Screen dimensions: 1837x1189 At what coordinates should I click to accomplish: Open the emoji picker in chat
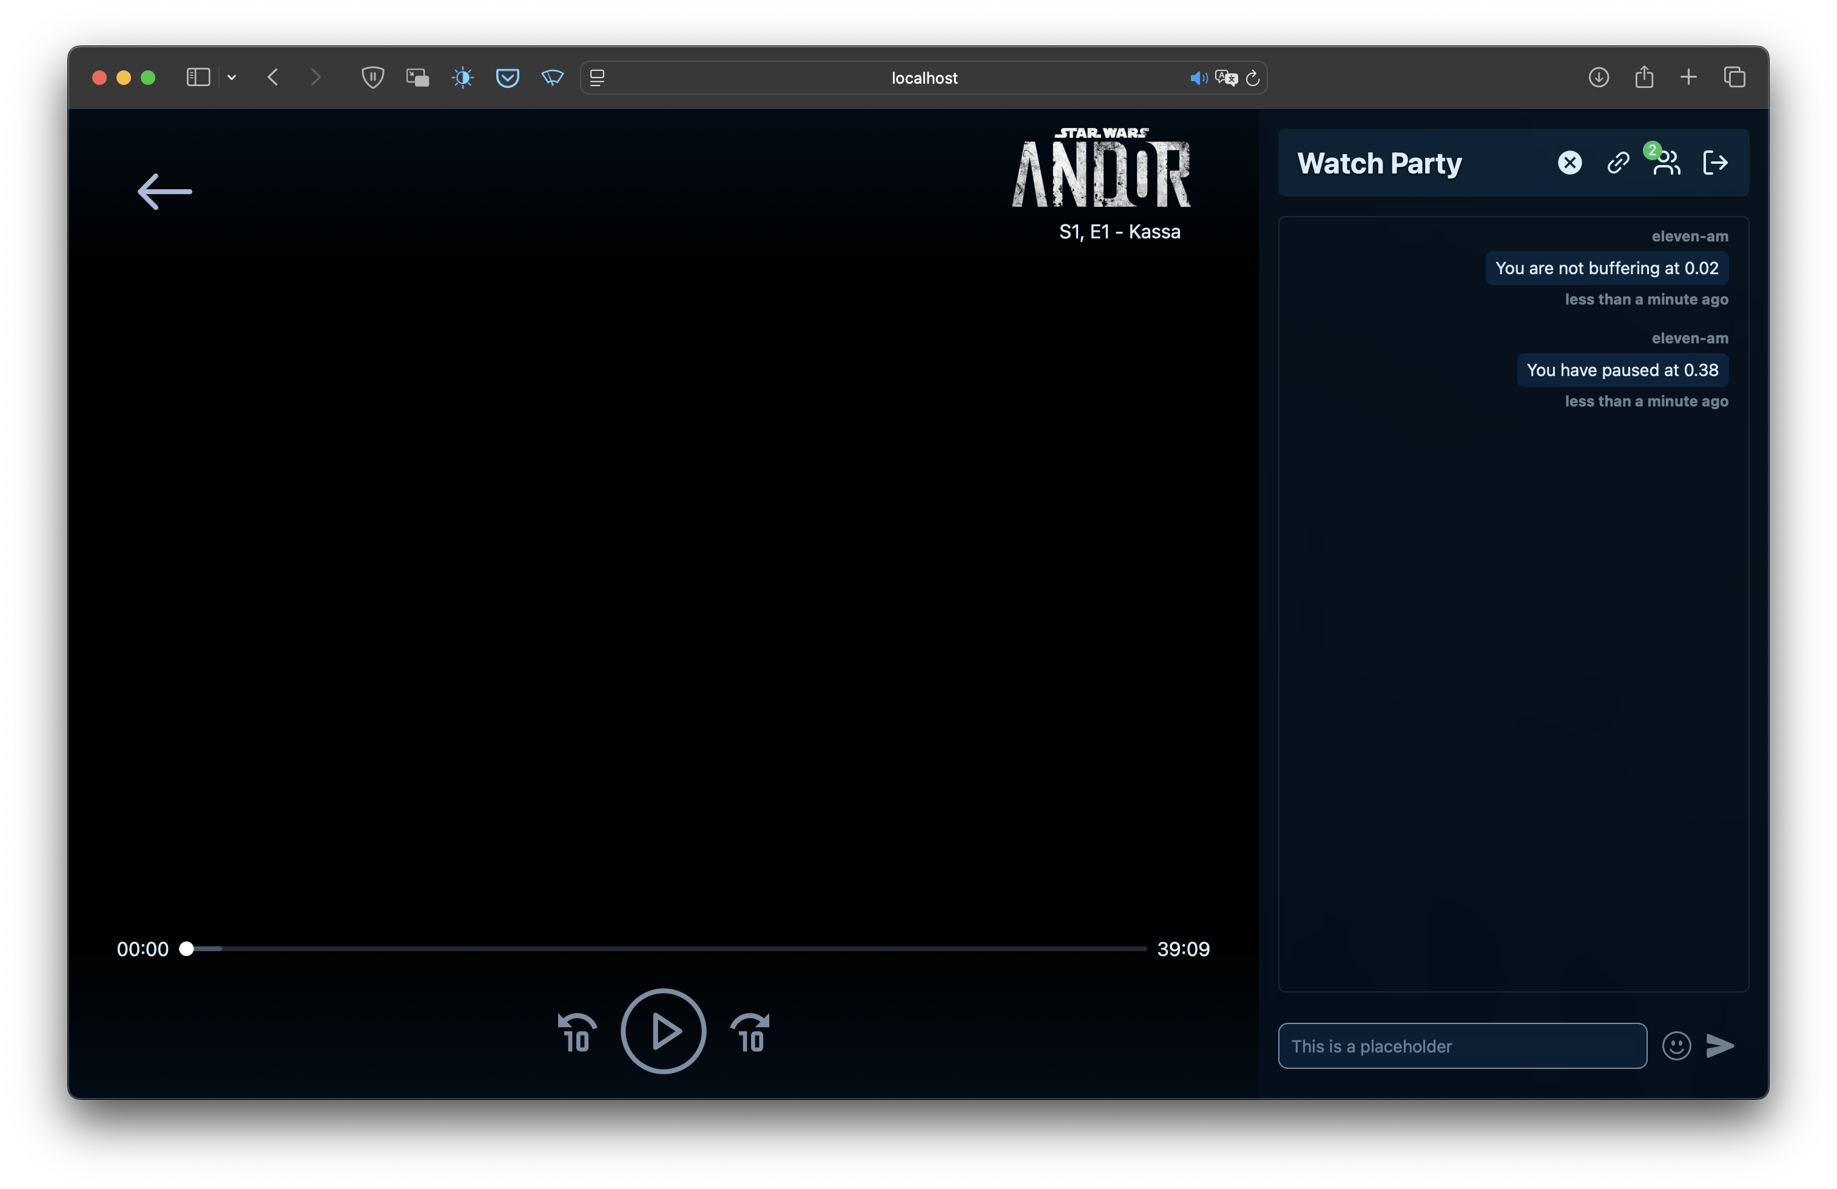point(1676,1046)
